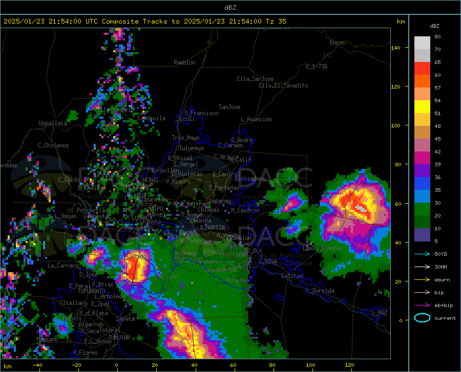Click the dBZ title at top
The width and height of the screenshot is (461, 372).
tap(230, 8)
